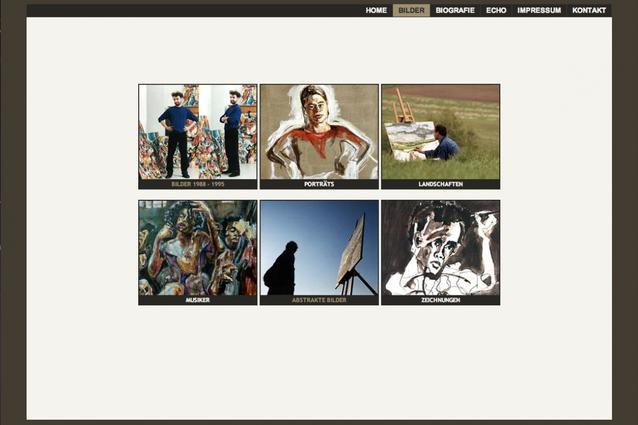Click the BILDER 1988 - 1995 caption link
This screenshot has height=425, width=638.
[198, 184]
